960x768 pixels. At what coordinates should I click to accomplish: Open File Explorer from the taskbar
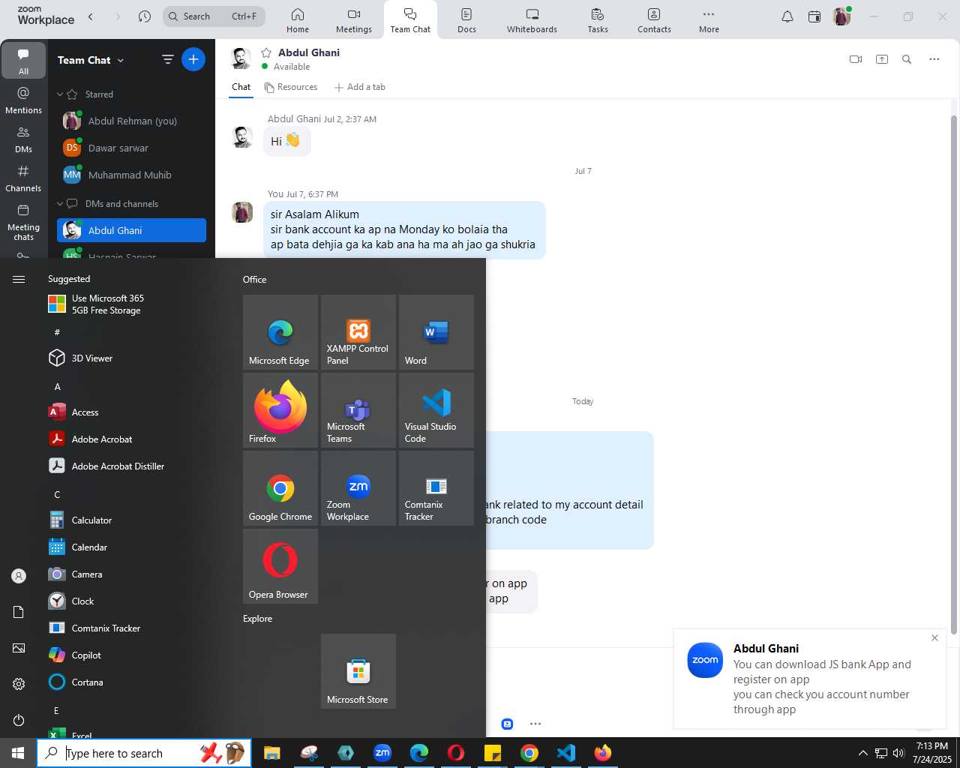tap(271, 753)
